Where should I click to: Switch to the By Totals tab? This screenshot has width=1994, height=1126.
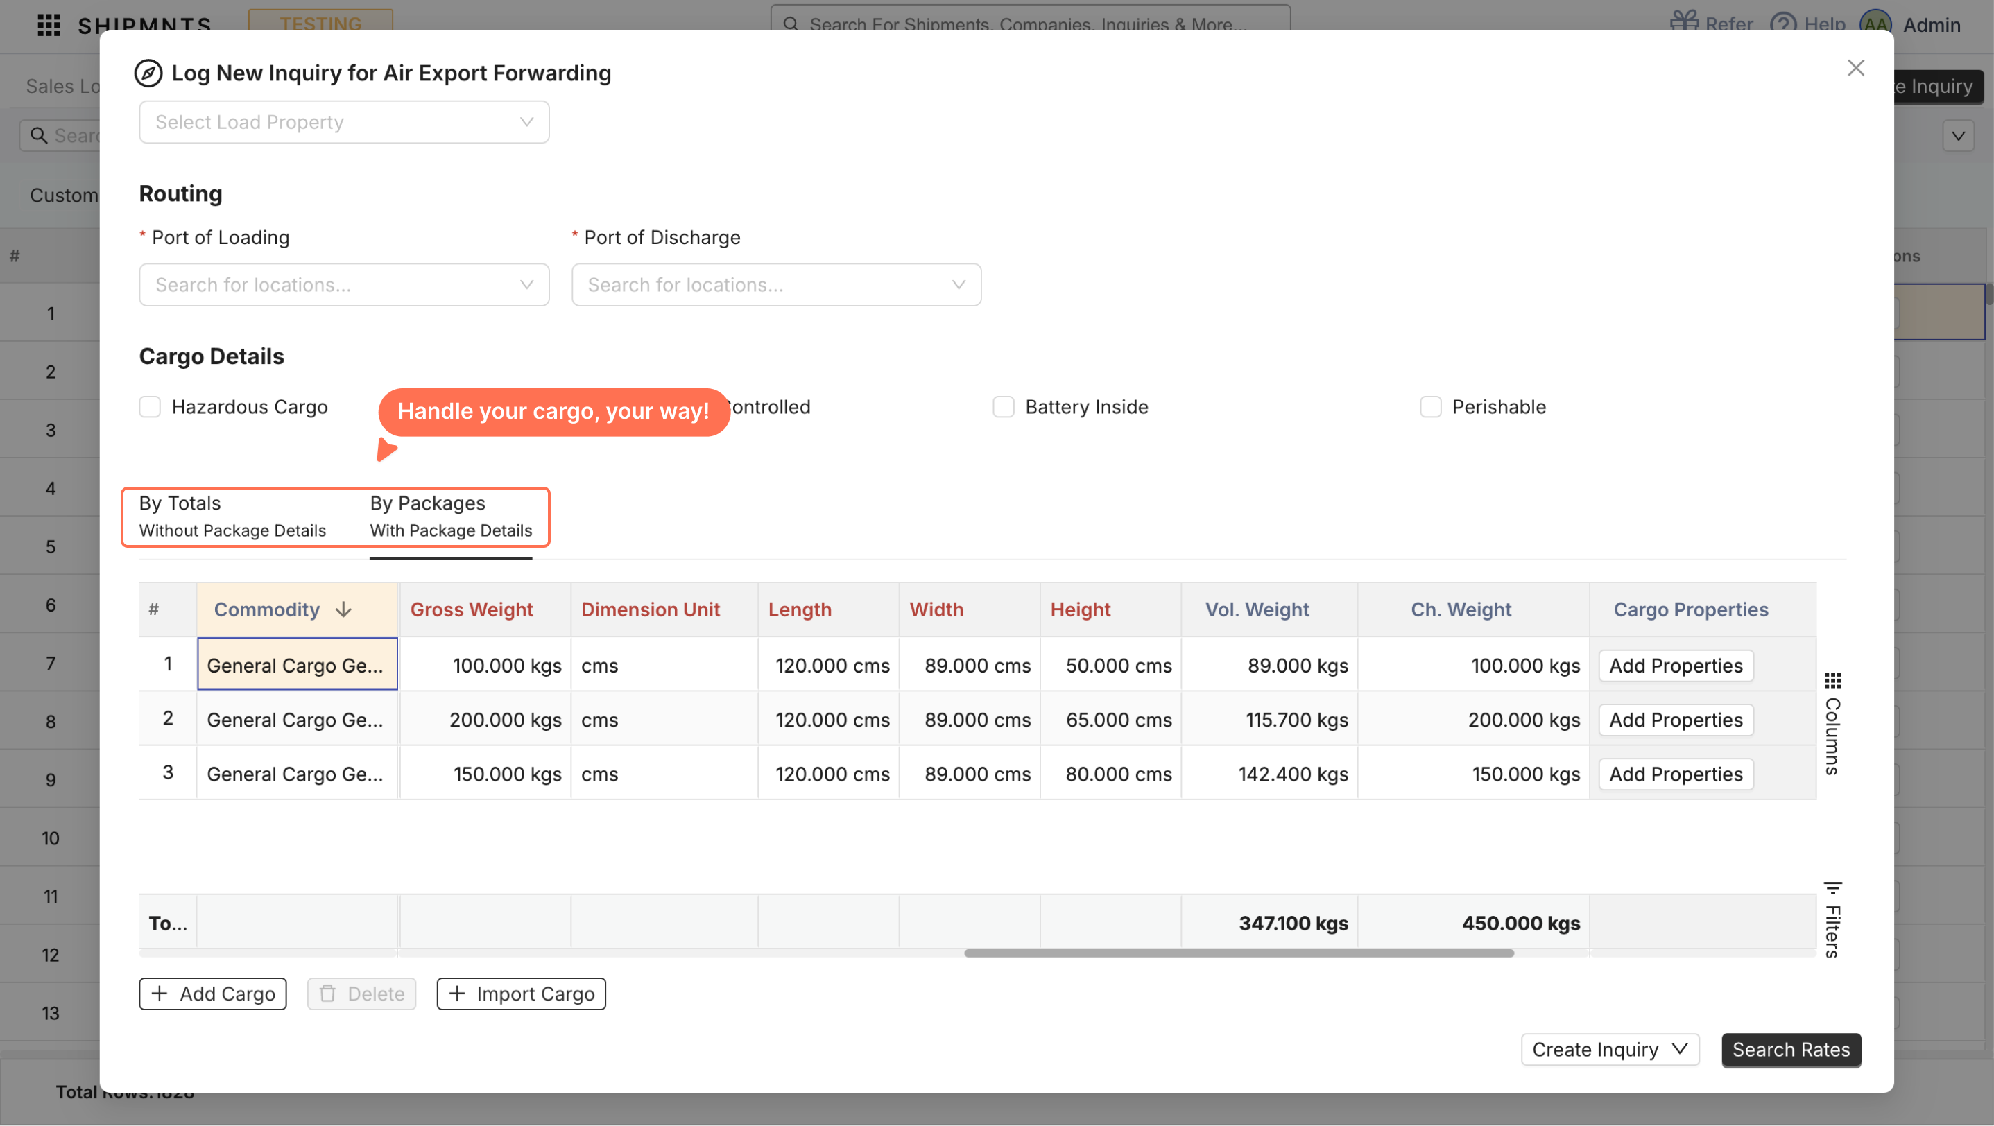pyautogui.click(x=232, y=516)
